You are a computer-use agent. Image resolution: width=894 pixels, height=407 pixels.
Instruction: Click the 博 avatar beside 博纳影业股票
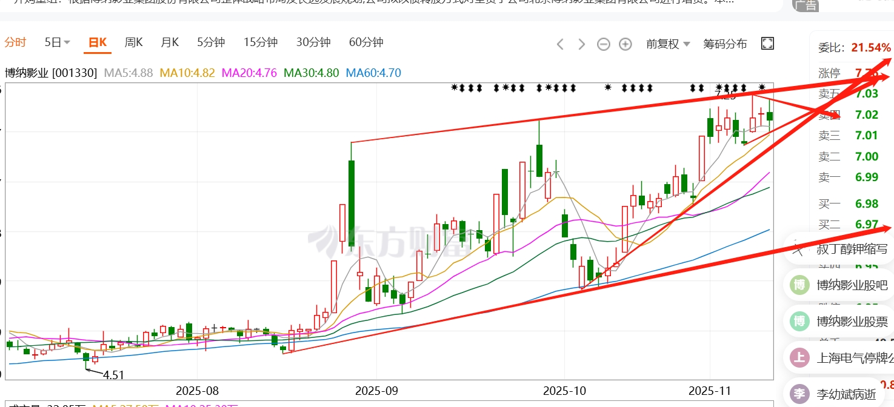799,321
